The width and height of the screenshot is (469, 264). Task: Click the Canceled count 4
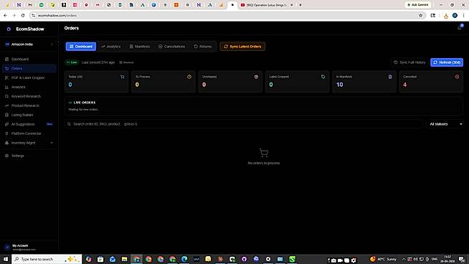pos(404,85)
